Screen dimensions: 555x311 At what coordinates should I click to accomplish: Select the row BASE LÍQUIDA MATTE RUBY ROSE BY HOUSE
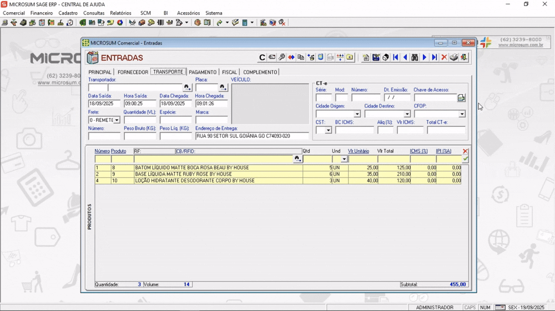278,174
